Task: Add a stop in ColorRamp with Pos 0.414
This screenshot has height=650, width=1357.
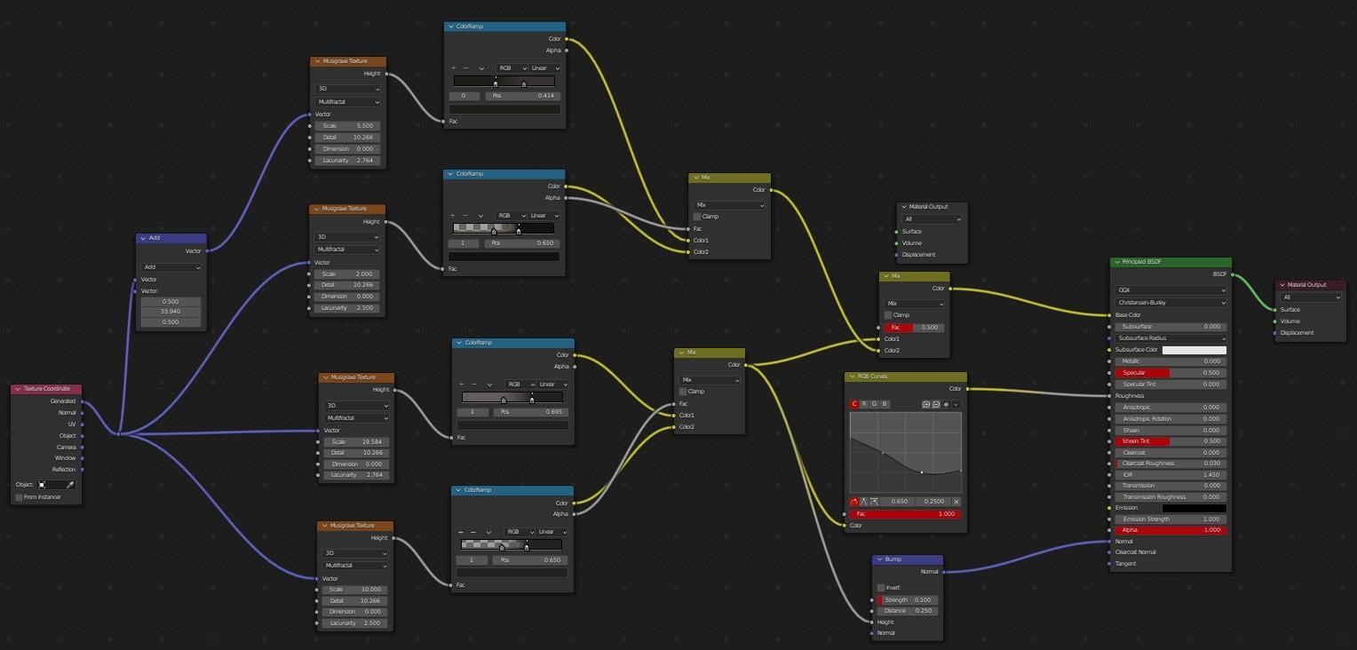Action: (x=453, y=68)
